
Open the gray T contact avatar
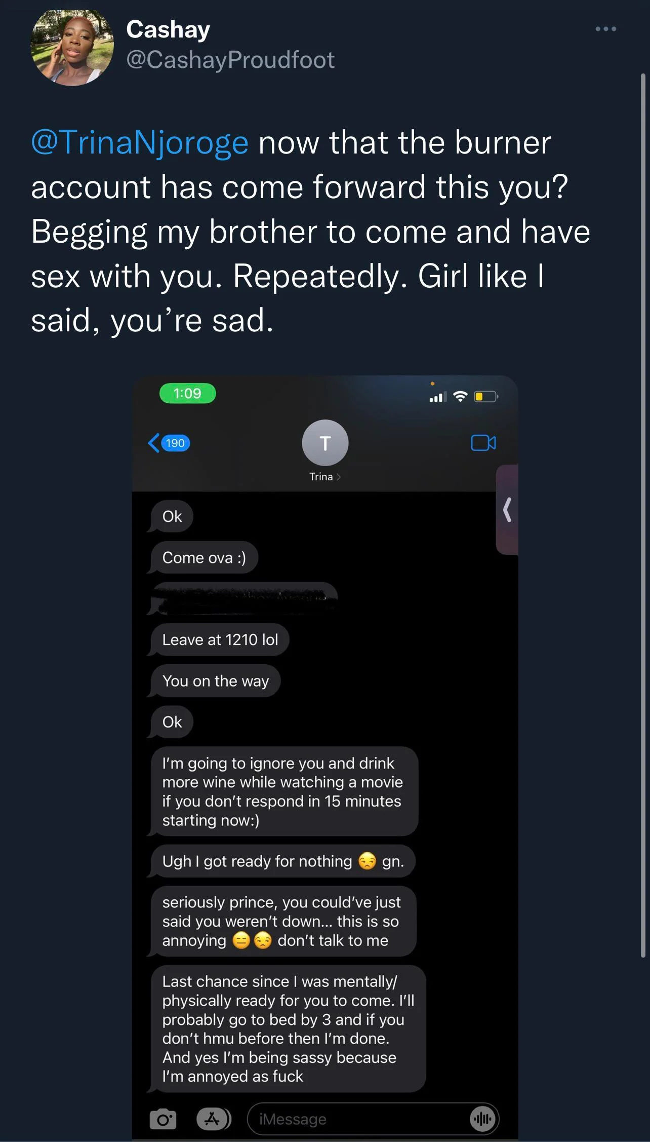click(325, 443)
